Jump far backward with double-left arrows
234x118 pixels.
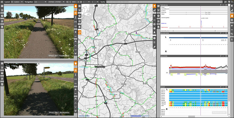(x=67, y=2)
